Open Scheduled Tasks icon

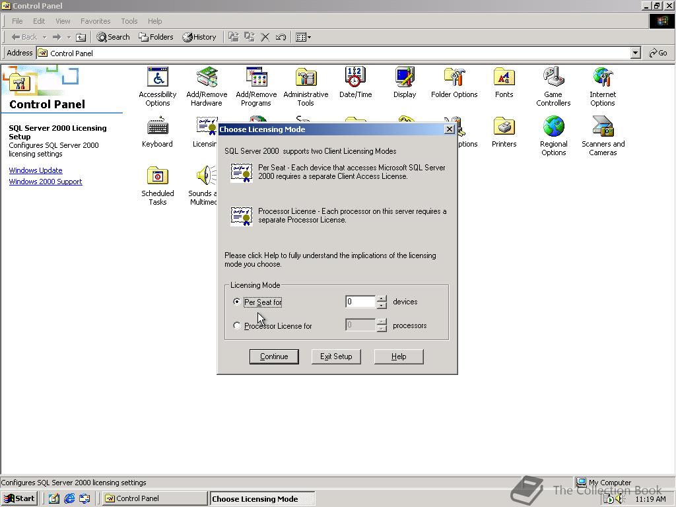pos(157,186)
